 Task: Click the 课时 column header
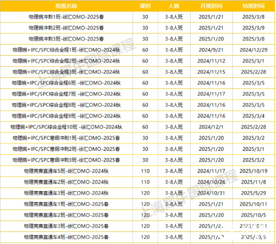tap(145, 6)
